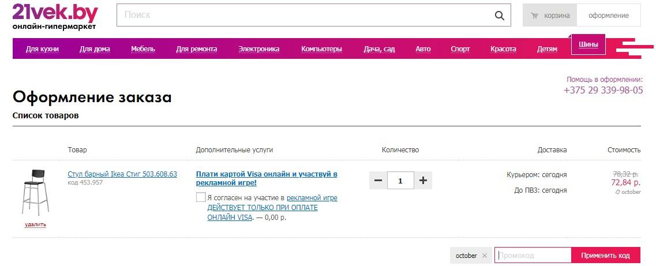Click the bar stool product thumbnail
This screenshot has height=266, width=656.
coord(35,193)
